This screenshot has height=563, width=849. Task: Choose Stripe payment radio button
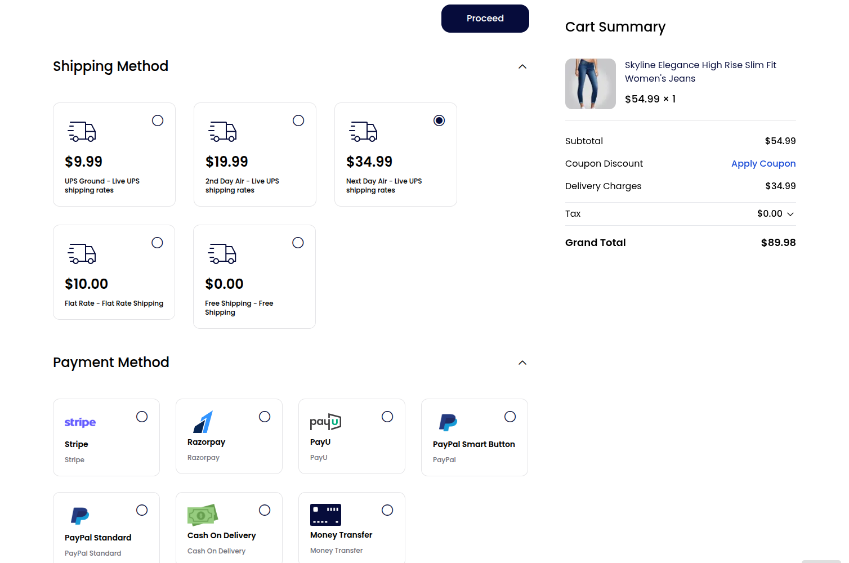[x=142, y=417]
